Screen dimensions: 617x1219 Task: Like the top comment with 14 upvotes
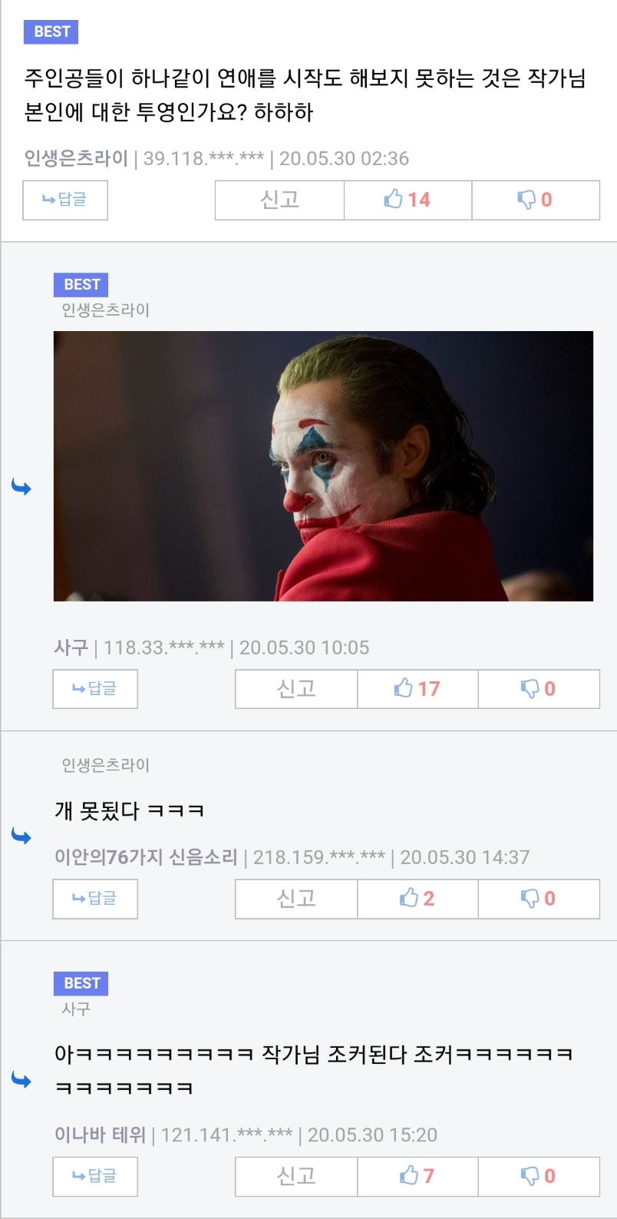(x=407, y=200)
